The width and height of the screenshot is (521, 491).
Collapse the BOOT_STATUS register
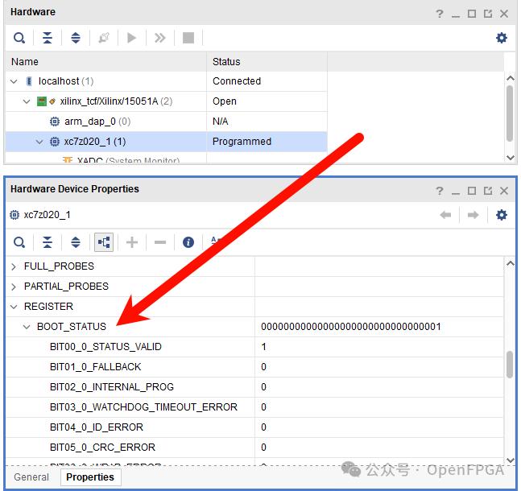27,327
